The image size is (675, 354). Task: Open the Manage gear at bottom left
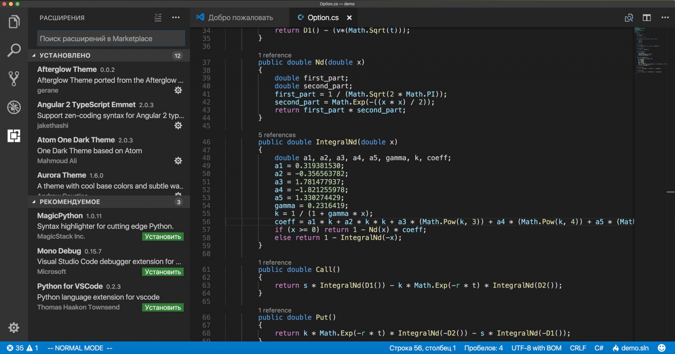click(x=14, y=327)
